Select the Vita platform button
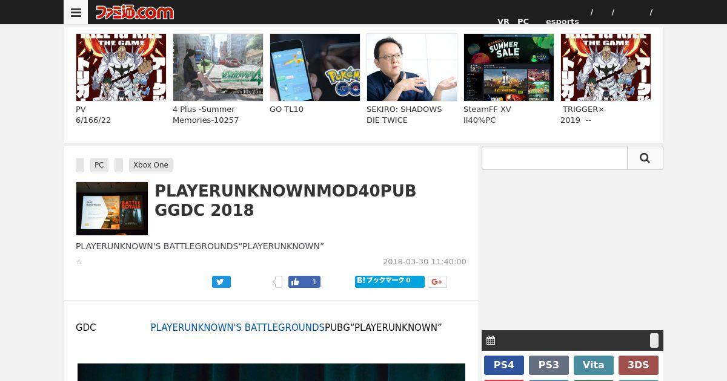This screenshot has width=727, height=381. point(594,365)
